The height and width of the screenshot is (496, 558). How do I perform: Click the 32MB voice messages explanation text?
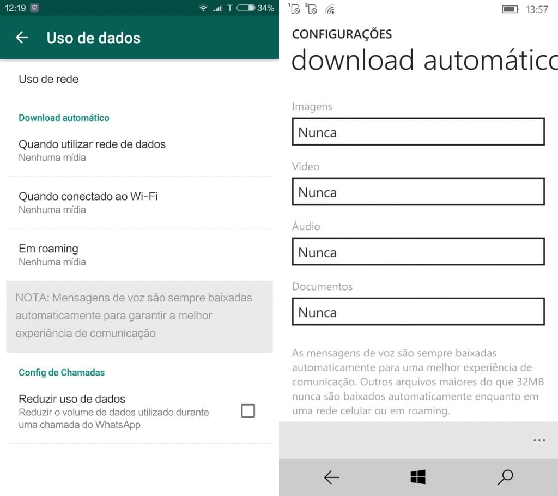(418, 382)
